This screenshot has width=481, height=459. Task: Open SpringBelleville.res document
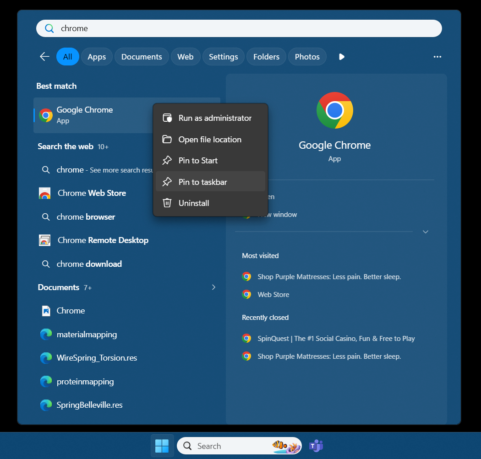[x=126, y=405]
